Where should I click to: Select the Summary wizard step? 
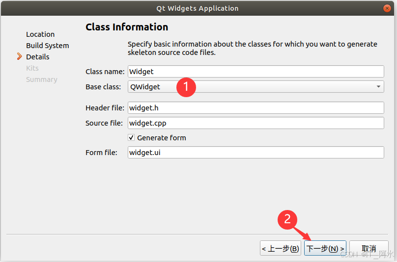click(x=42, y=79)
